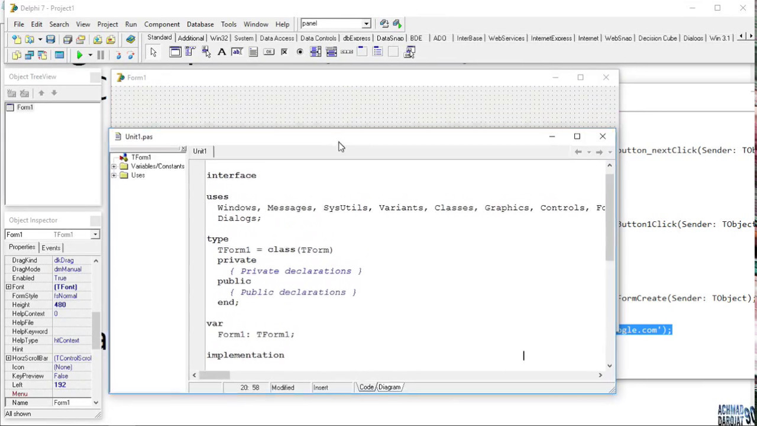
Task: Click the Trace Into debug icon
Action: (118, 55)
